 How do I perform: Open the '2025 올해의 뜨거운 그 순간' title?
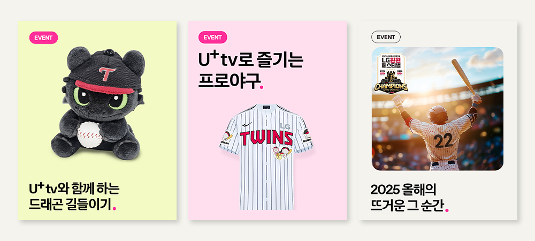[x=409, y=197]
